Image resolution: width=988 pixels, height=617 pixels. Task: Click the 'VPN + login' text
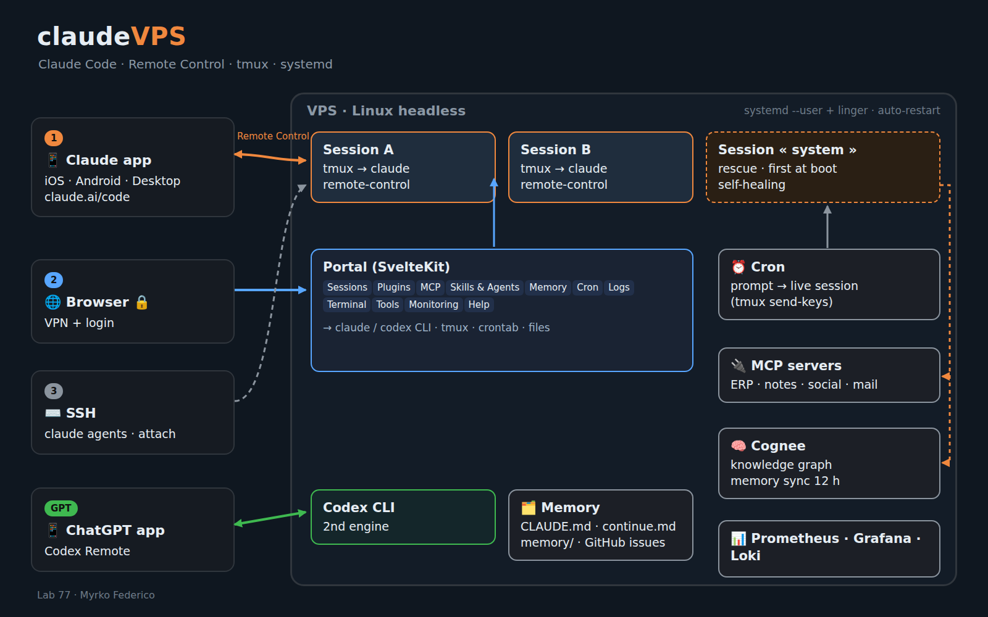pyautogui.click(x=79, y=323)
